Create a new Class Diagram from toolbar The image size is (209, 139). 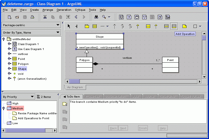tap(121, 17)
